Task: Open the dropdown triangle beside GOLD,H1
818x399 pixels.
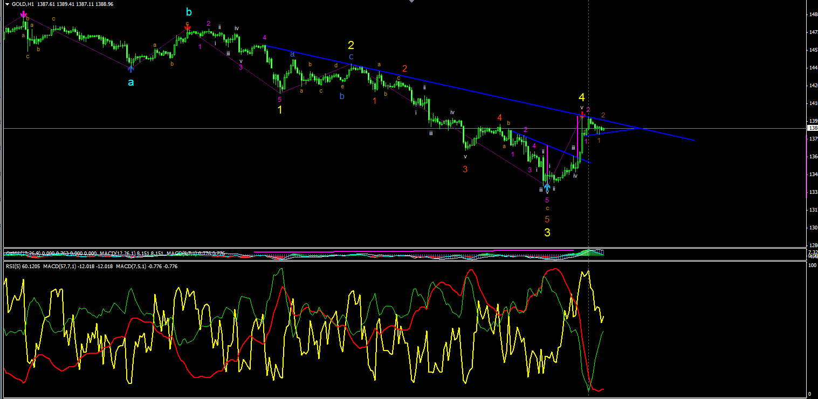Action: [6, 5]
